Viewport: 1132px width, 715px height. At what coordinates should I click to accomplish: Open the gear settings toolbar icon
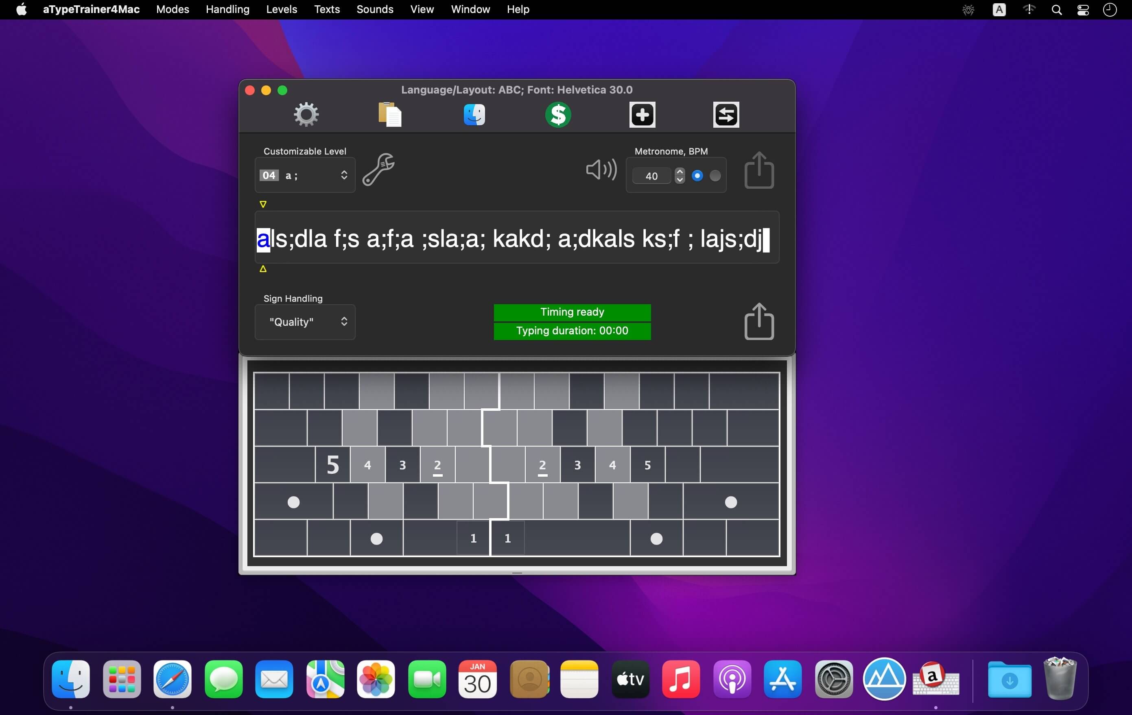306,115
